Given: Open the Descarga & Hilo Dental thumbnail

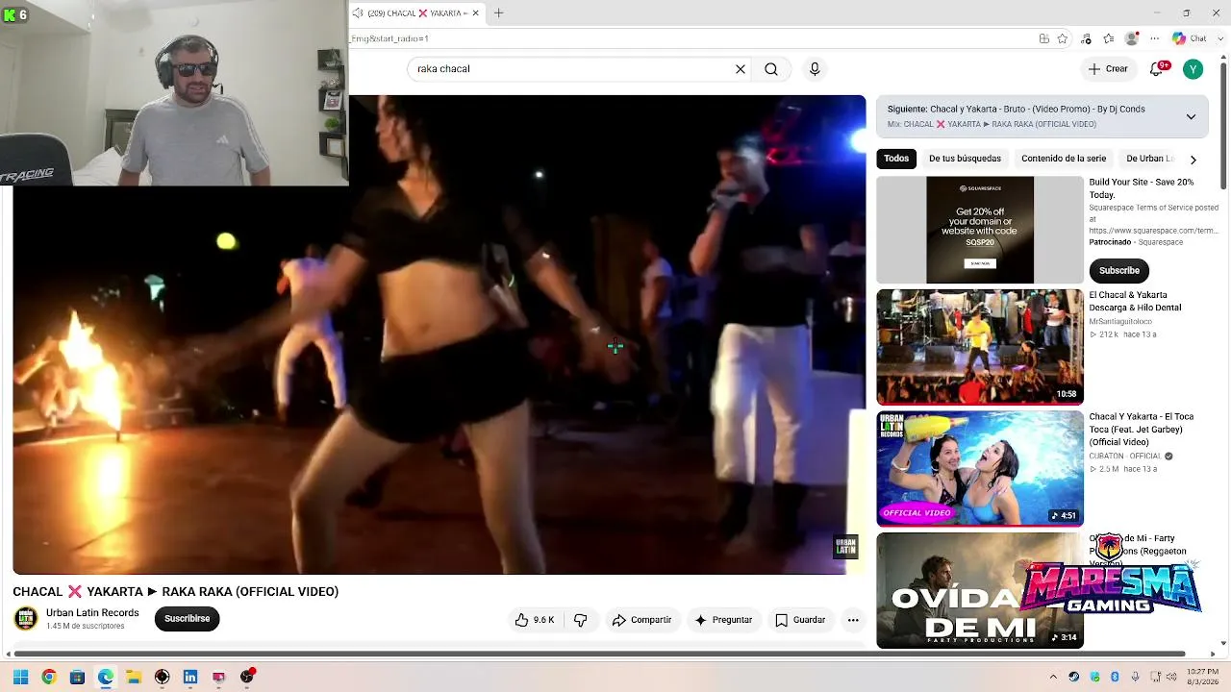Looking at the screenshot, I should pyautogui.click(x=980, y=347).
